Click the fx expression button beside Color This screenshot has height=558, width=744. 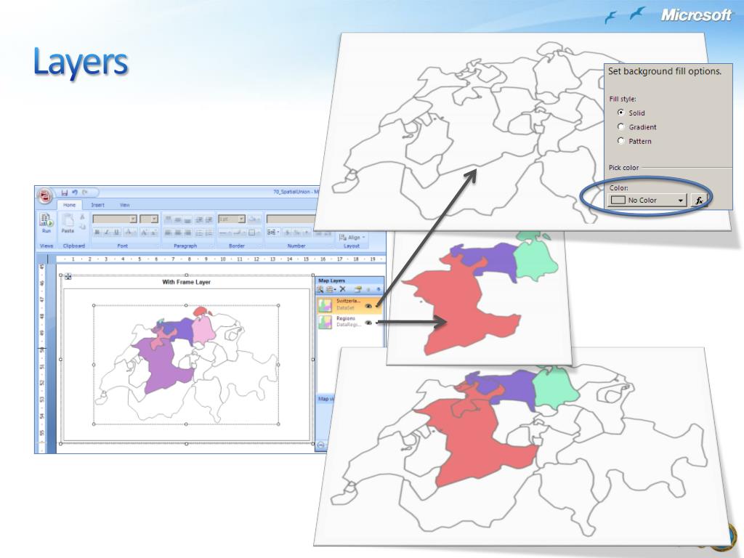click(x=698, y=201)
